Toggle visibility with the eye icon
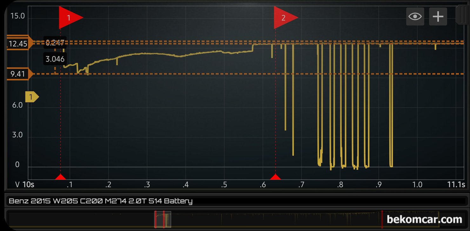Viewport: 470px width, 231px height. tap(415, 16)
